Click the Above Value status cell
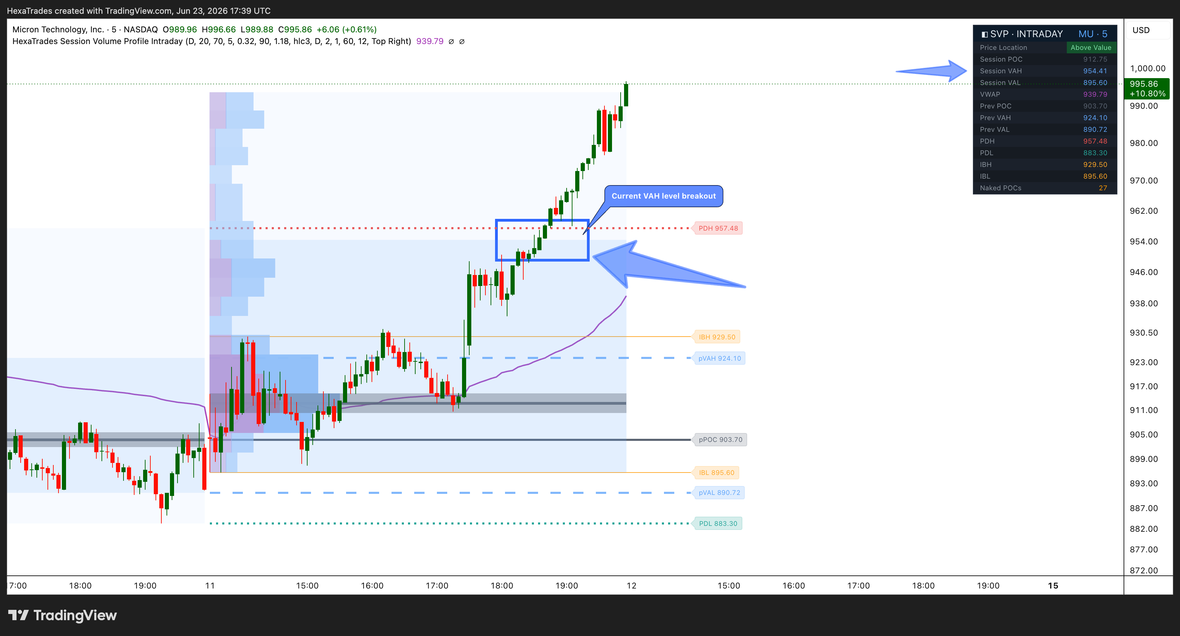 (1091, 47)
